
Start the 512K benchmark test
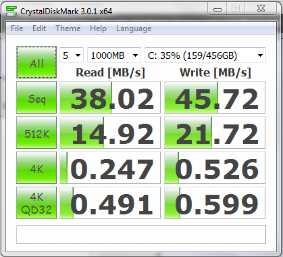(x=36, y=133)
